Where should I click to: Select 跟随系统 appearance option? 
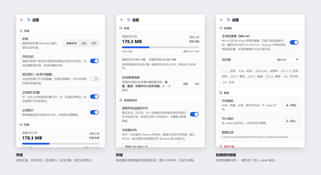tap(72, 43)
